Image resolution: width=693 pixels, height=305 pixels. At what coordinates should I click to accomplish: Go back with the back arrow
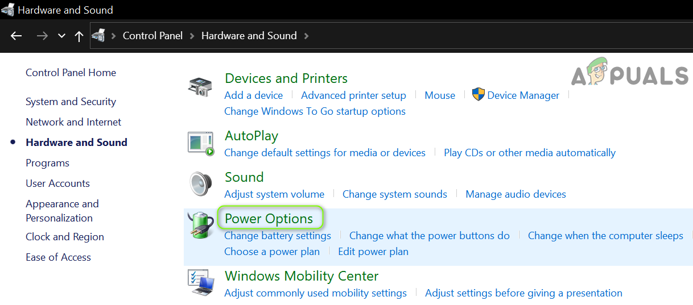tap(16, 36)
